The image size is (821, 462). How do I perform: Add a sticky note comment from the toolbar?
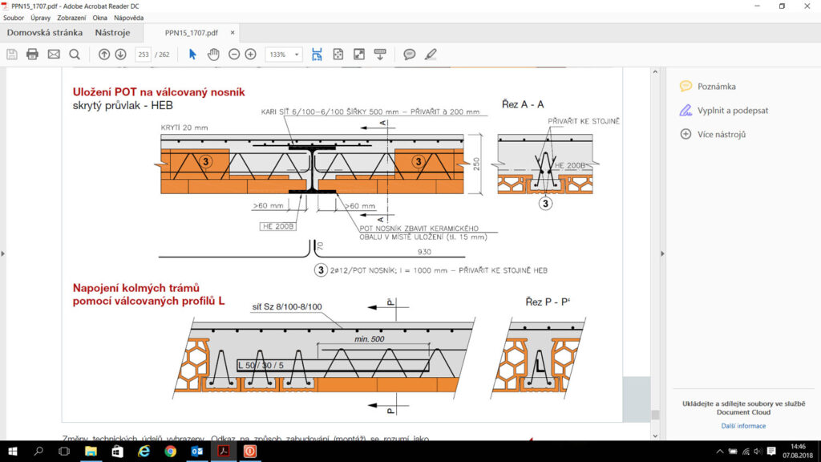410,54
